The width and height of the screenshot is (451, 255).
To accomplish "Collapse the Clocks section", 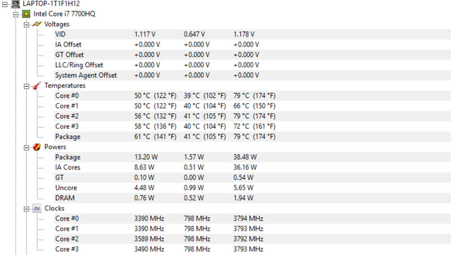I will coord(26,209).
